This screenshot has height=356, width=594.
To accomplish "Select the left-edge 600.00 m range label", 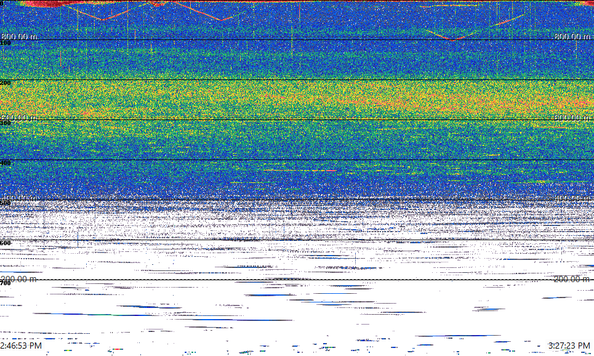I will [x=19, y=118].
